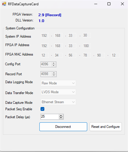Click the Reset and Configure button

(x=106, y=127)
